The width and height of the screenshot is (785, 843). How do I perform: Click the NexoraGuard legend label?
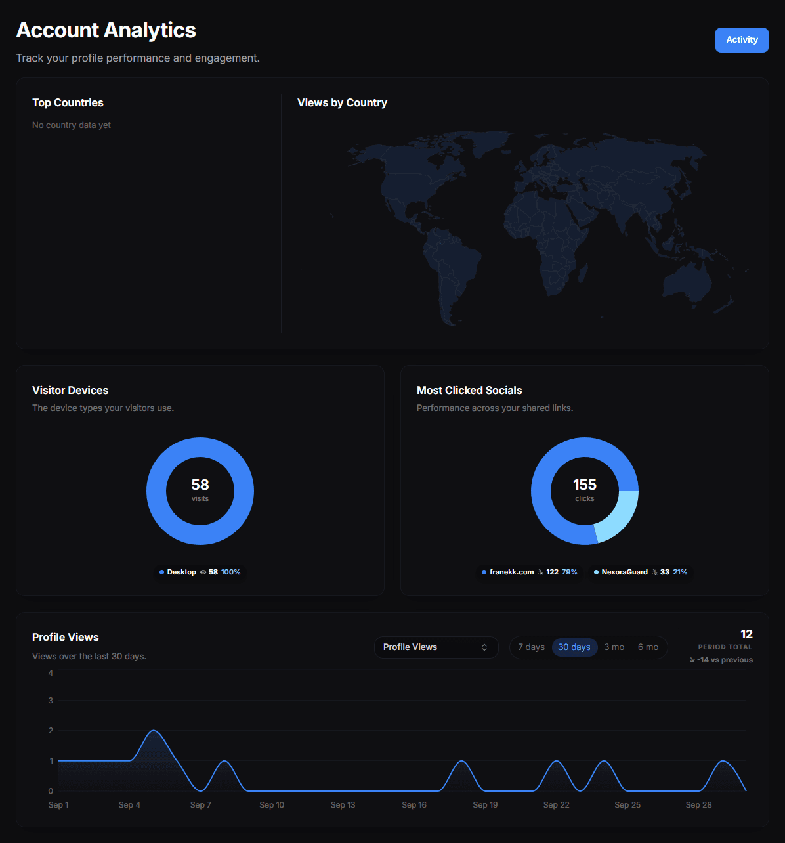(x=624, y=573)
